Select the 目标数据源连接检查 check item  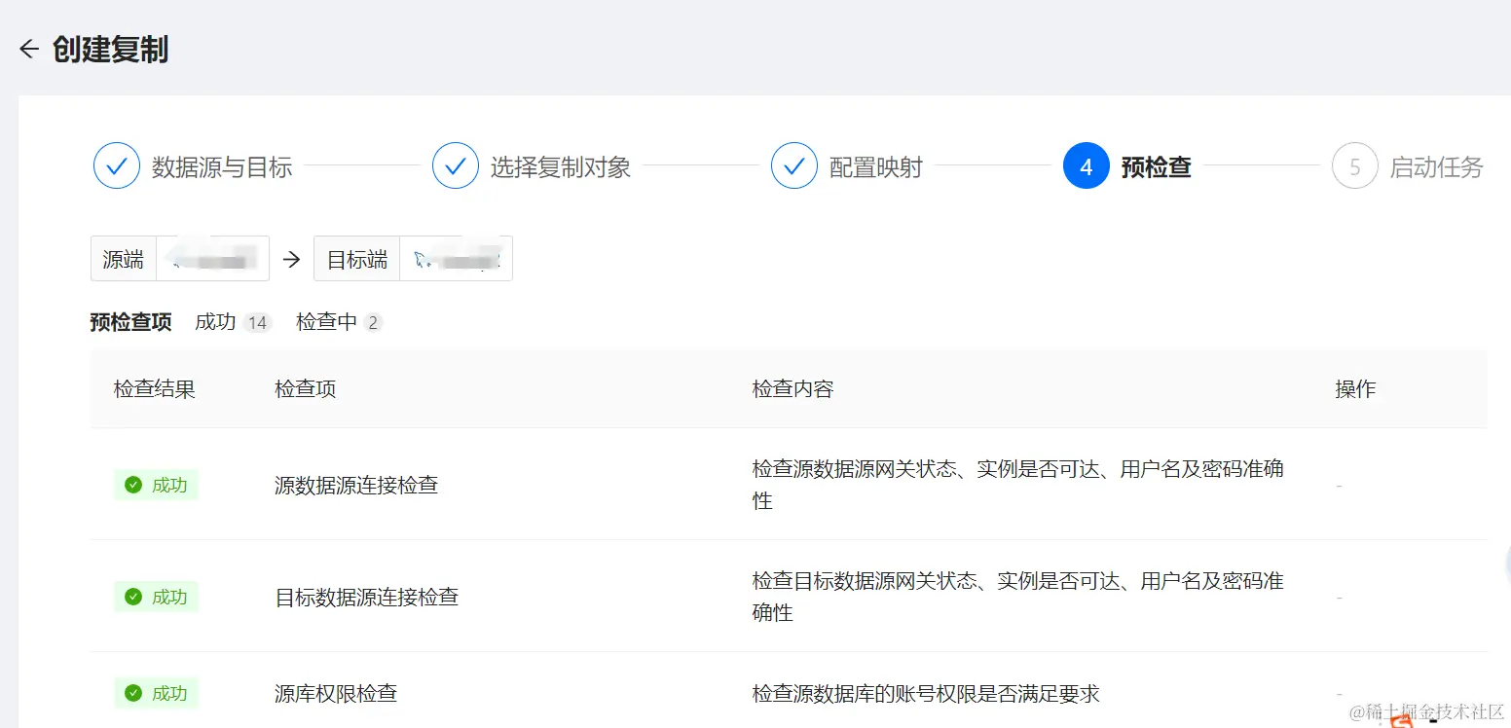[x=367, y=597]
